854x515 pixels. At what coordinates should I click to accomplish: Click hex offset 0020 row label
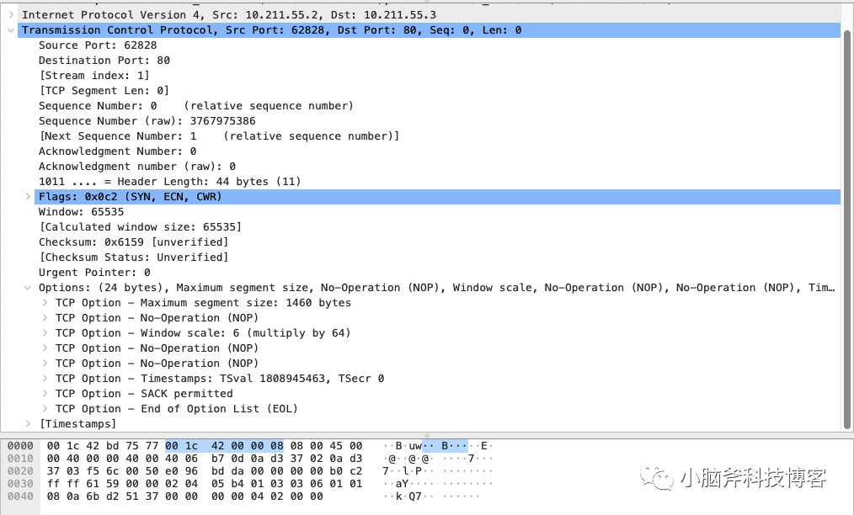coord(20,471)
